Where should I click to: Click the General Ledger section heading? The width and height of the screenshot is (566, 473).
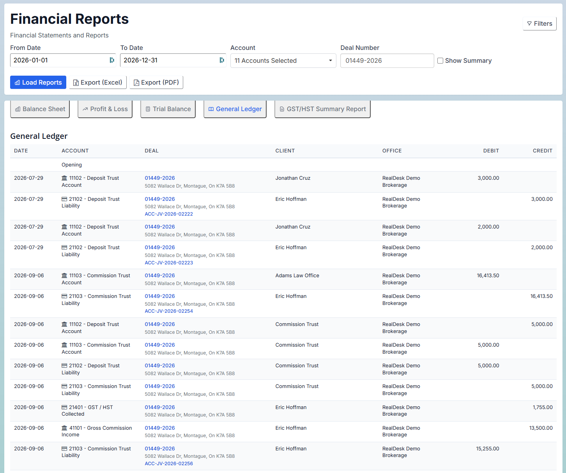(x=39, y=136)
